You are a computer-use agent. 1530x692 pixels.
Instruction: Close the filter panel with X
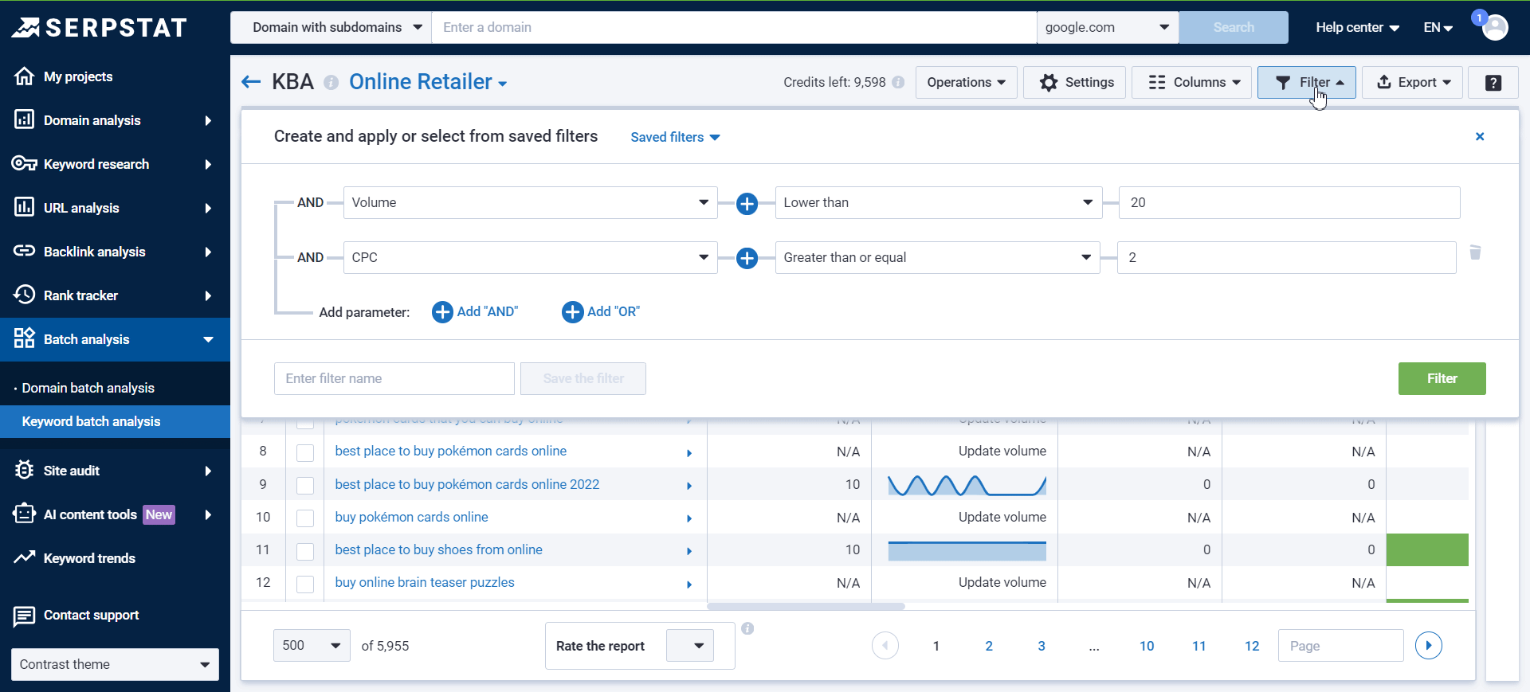[1480, 137]
